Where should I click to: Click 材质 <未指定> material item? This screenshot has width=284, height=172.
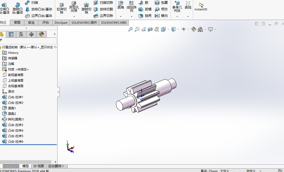(15, 69)
